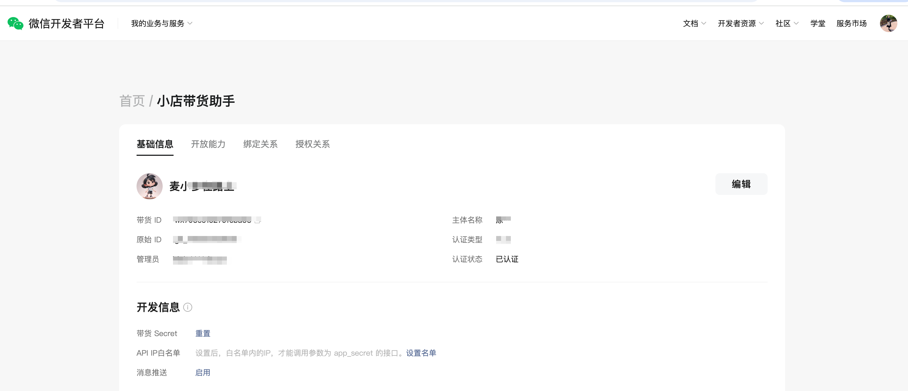Switch to the 开放能力 tab
The height and width of the screenshot is (391, 908).
coord(208,144)
